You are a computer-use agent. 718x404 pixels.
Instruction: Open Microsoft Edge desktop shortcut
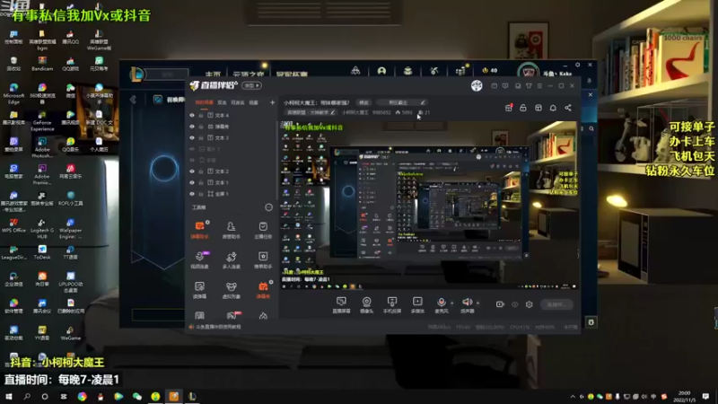point(13,94)
